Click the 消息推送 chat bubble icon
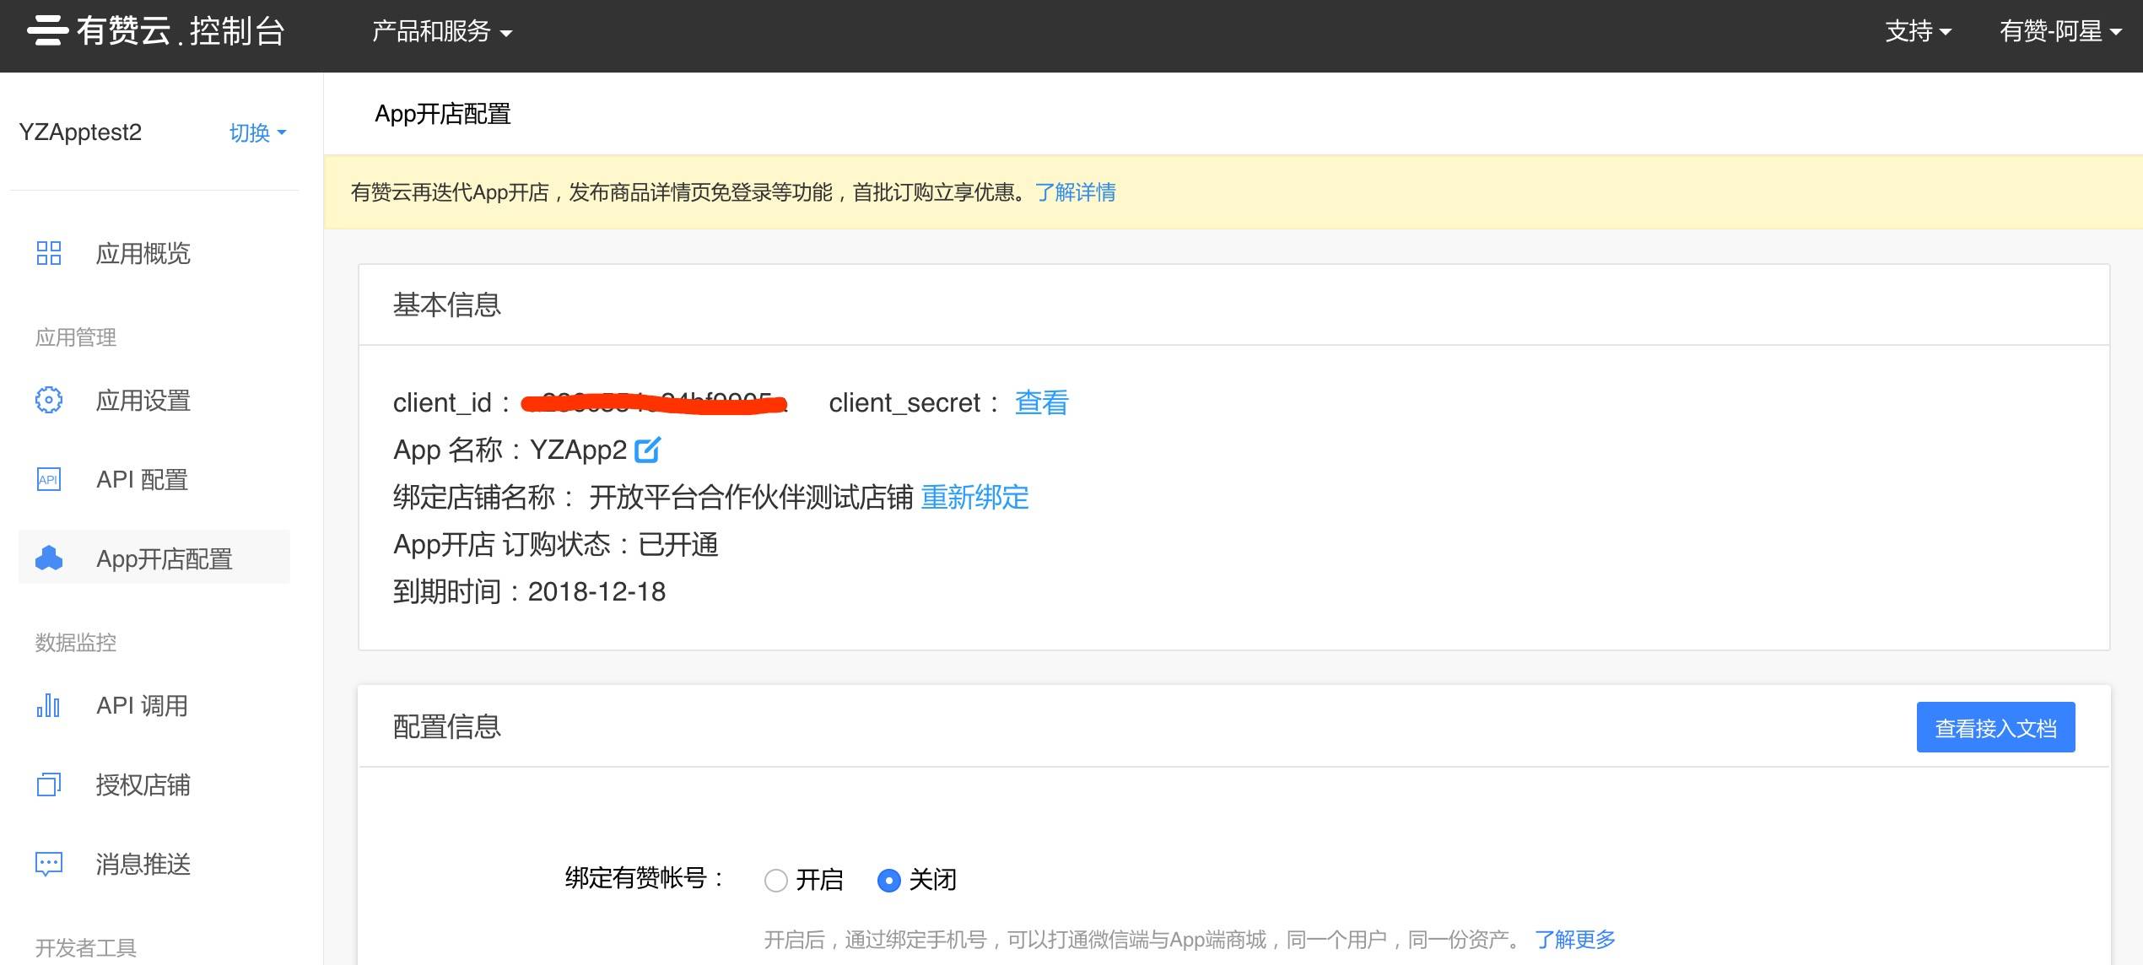Screen dimensions: 2143x965 pos(49,864)
